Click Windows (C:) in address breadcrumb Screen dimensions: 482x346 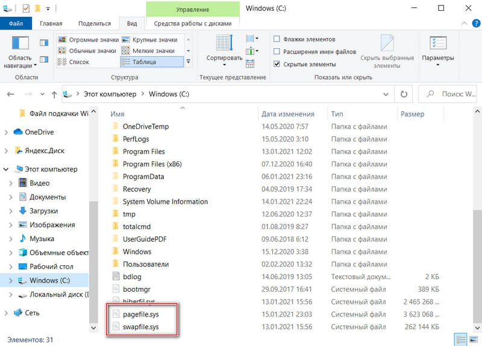tap(169, 94)
